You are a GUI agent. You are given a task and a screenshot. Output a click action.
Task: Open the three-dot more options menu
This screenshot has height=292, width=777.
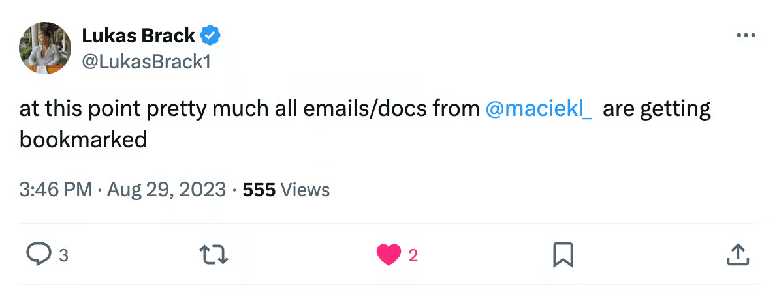click(745, 35)
